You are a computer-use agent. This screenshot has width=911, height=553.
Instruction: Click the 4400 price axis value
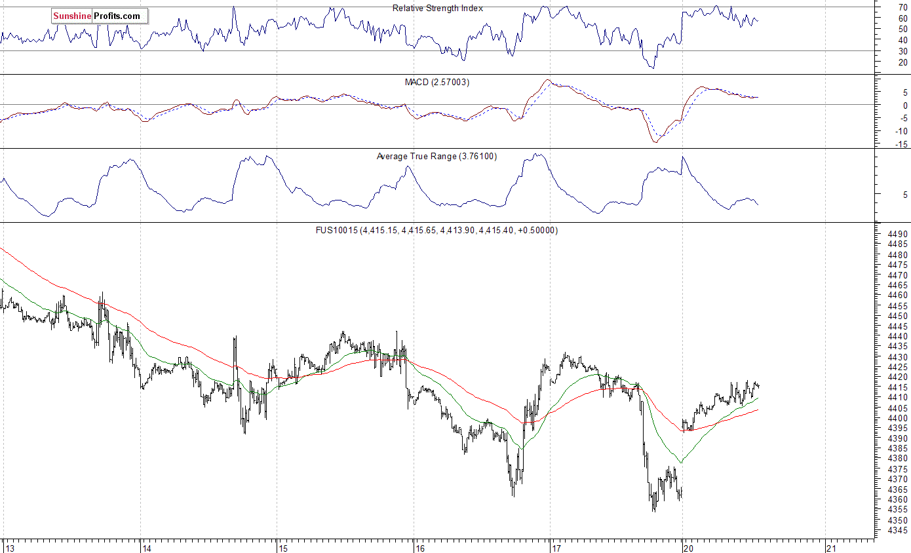point(899,418)
